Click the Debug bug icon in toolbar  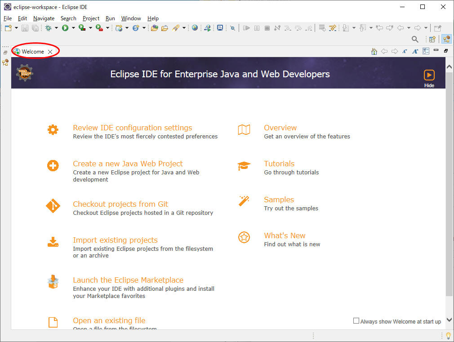(49, 28)
